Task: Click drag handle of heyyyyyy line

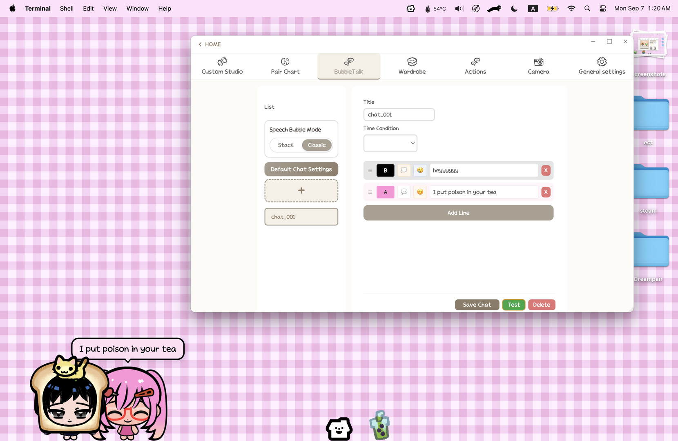Action: tap(370, 170)
